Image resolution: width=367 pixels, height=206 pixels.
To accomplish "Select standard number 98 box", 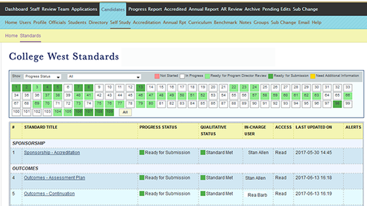I will point(337,104).
